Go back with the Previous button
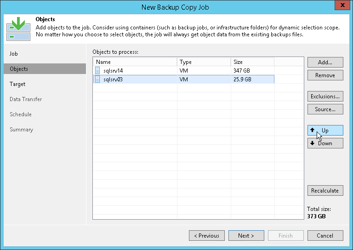The image size is (353, 250). (x=207, y=236)
